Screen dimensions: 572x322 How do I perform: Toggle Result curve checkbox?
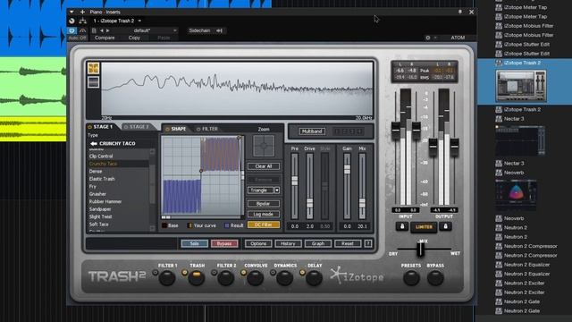click(227, 225)
